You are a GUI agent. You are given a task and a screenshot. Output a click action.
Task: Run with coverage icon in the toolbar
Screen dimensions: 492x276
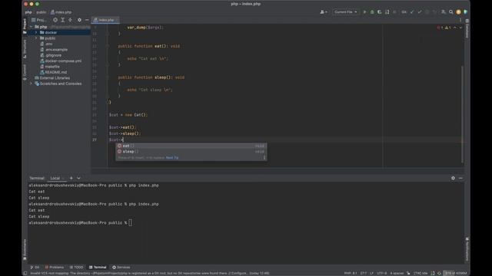click(379, 12)
